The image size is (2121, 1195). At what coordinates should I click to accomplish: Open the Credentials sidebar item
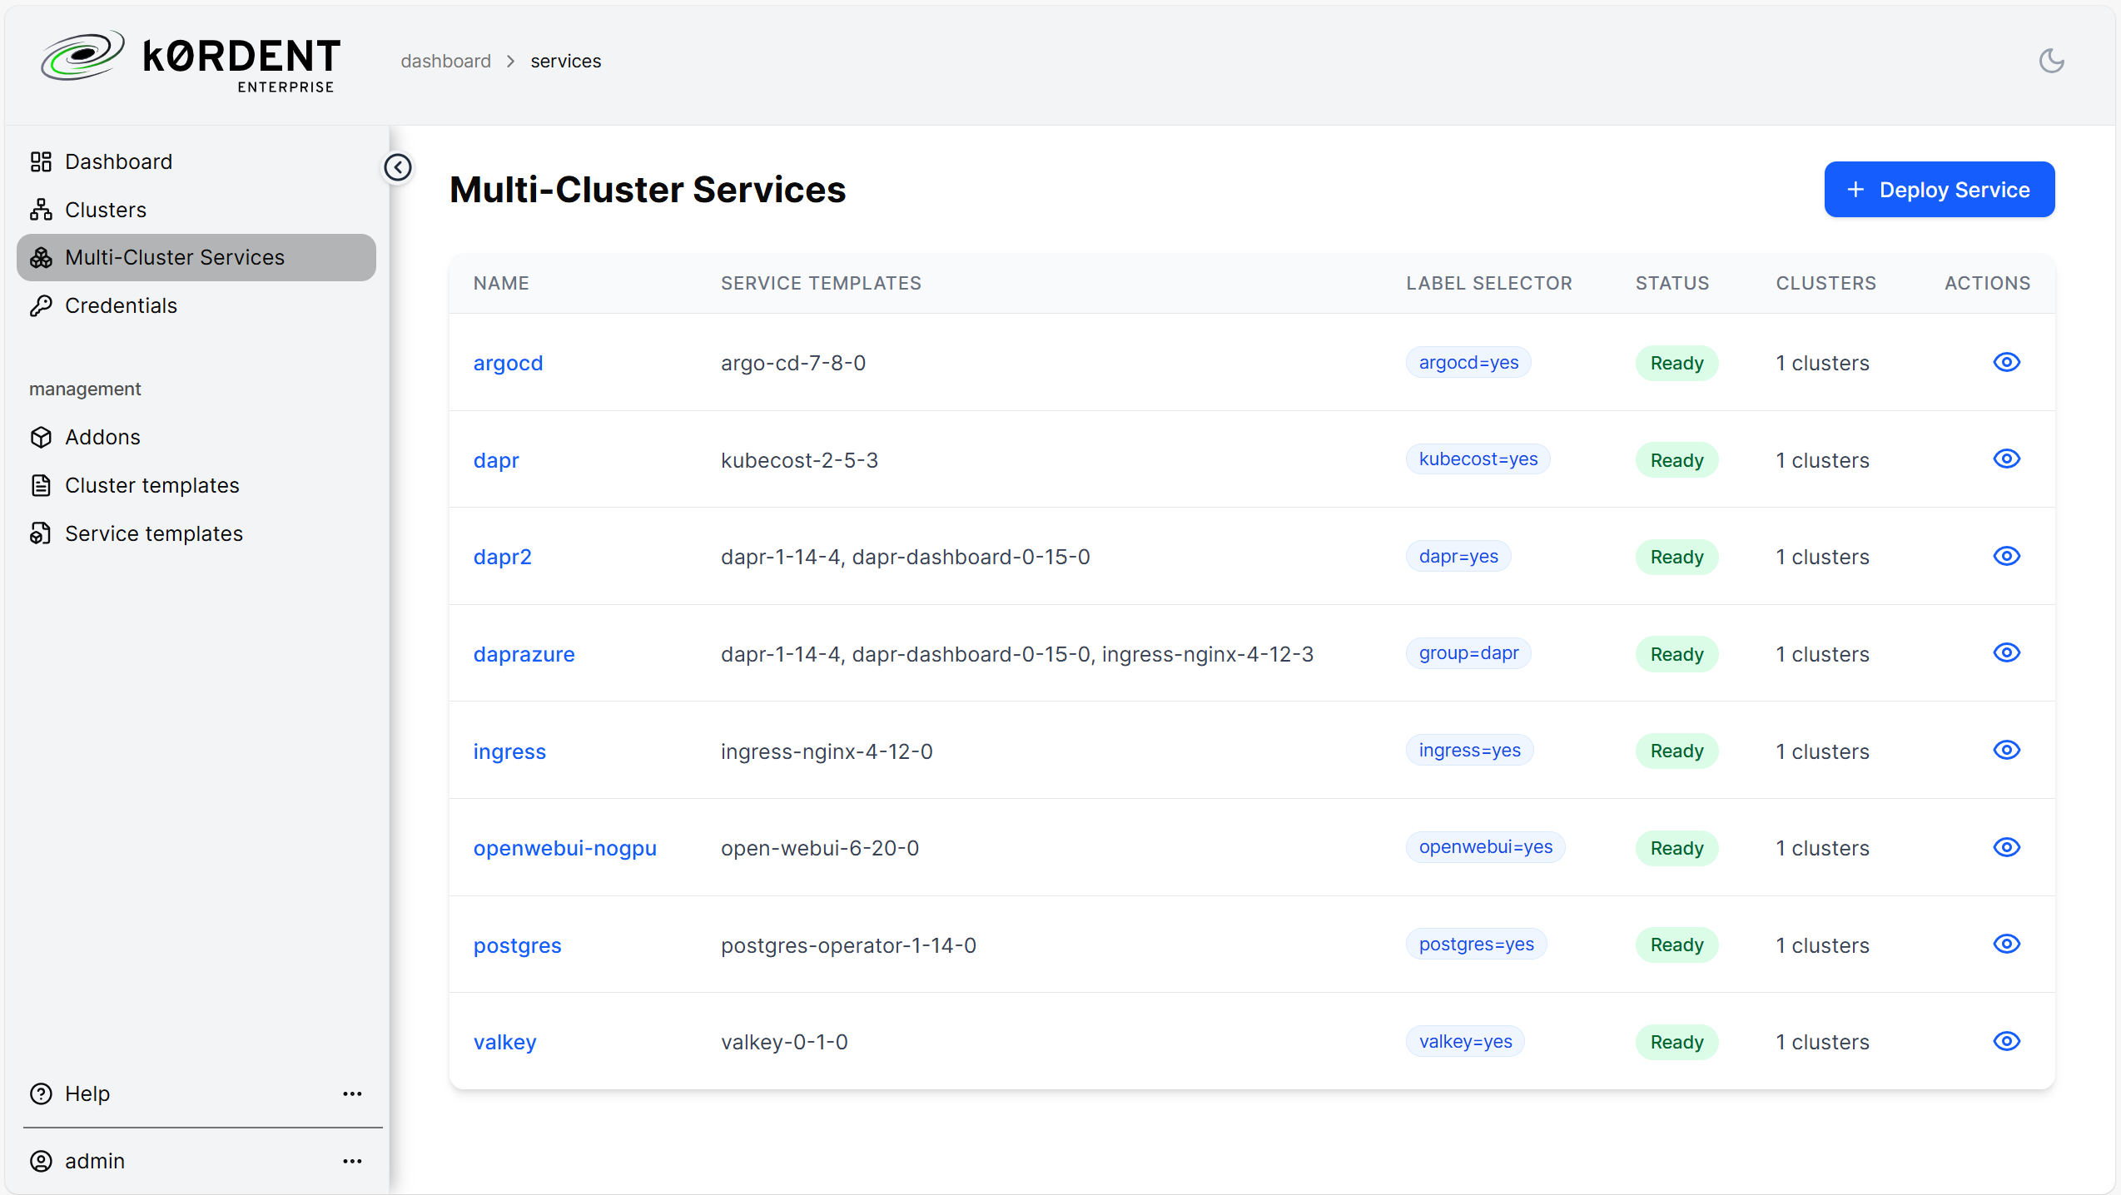click(x=196, y=305)
